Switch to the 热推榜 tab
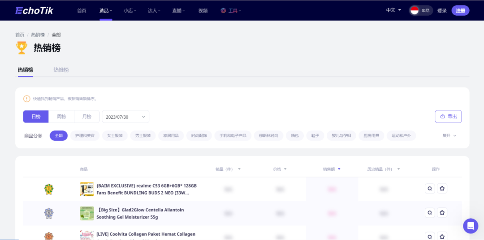Image resolution: width=484 pixels, height=240 pixels. (x=61, y=70)
